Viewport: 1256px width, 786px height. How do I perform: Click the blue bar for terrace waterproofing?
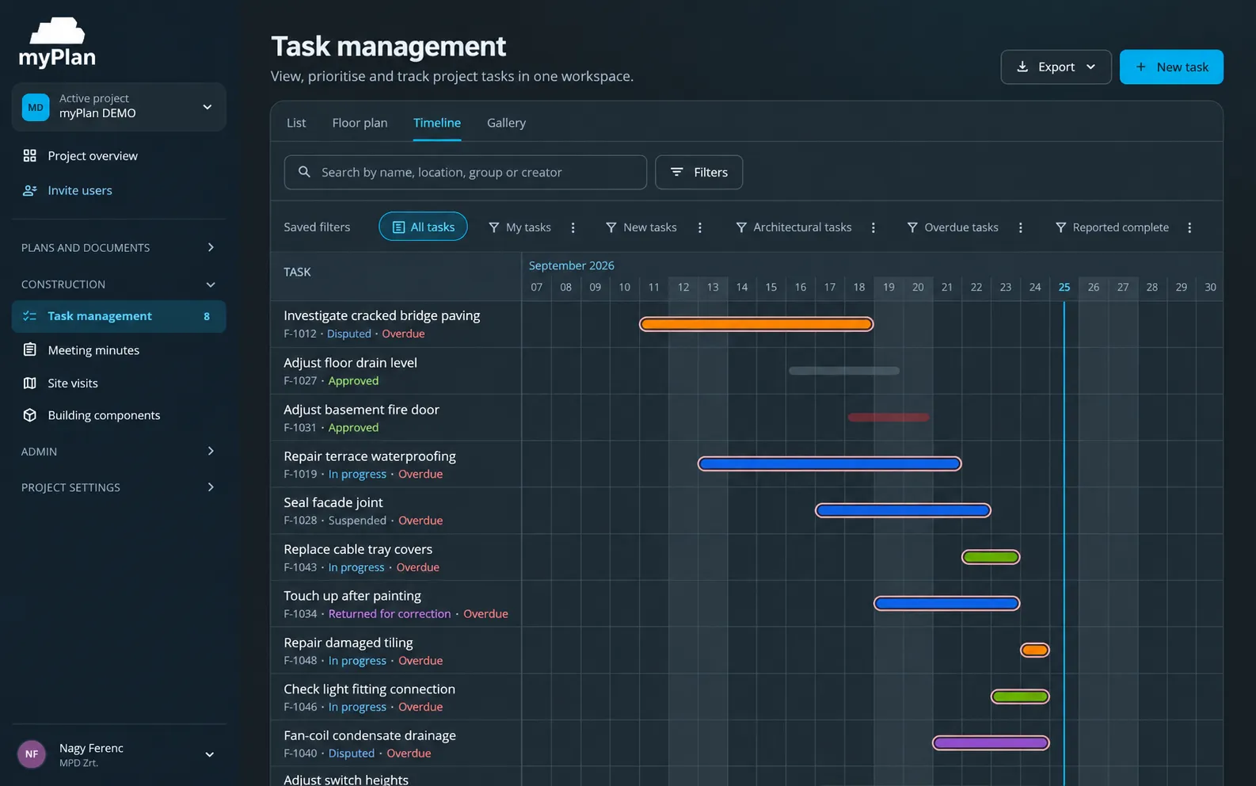coord(829,464)
